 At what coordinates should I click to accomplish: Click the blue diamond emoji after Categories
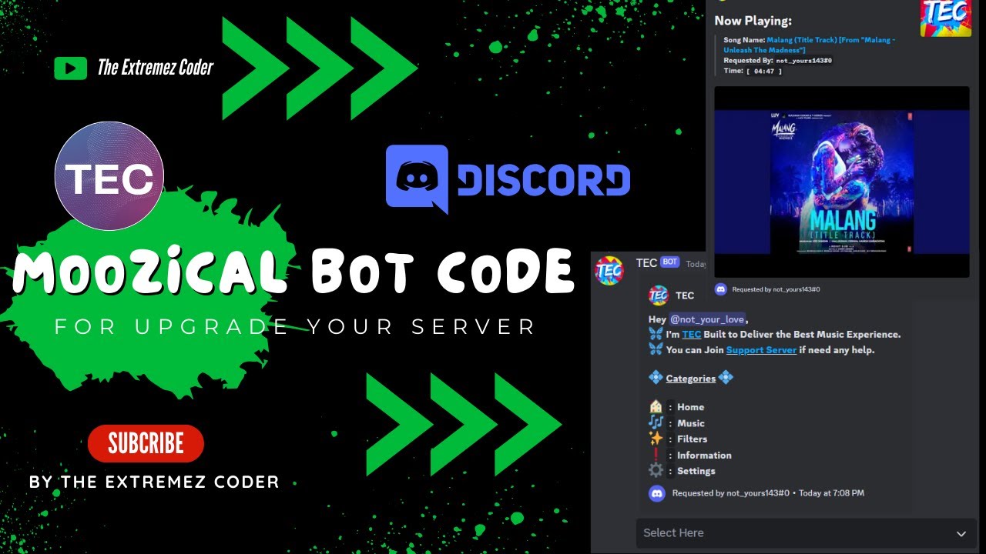726,378
